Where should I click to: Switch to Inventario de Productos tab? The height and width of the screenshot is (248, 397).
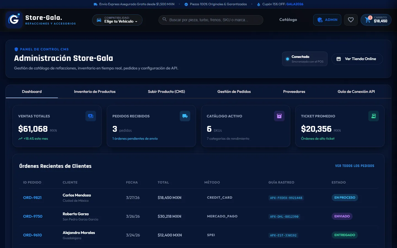pos(95,91)
